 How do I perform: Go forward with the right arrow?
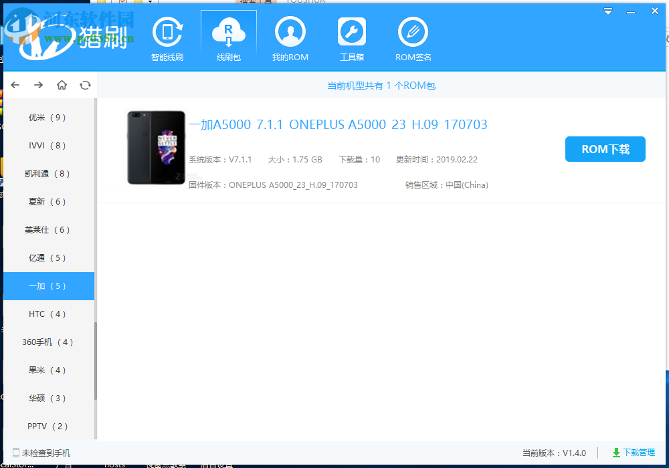[x=38, y=85]
